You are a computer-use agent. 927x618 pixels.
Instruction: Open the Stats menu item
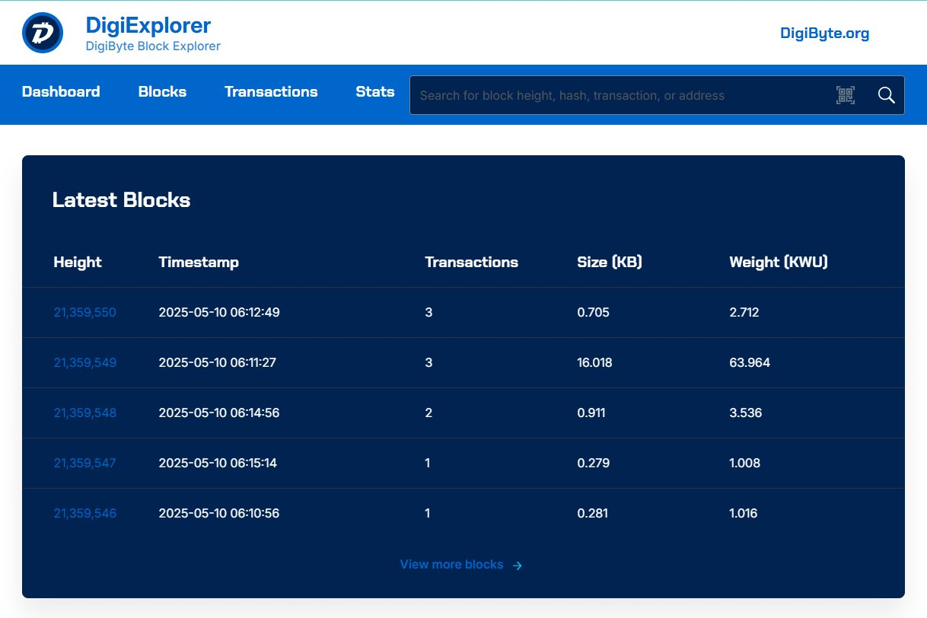375,91
